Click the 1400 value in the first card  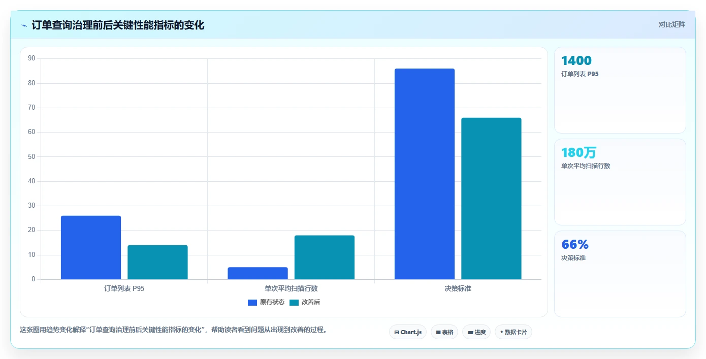click(x=576, y=61)
